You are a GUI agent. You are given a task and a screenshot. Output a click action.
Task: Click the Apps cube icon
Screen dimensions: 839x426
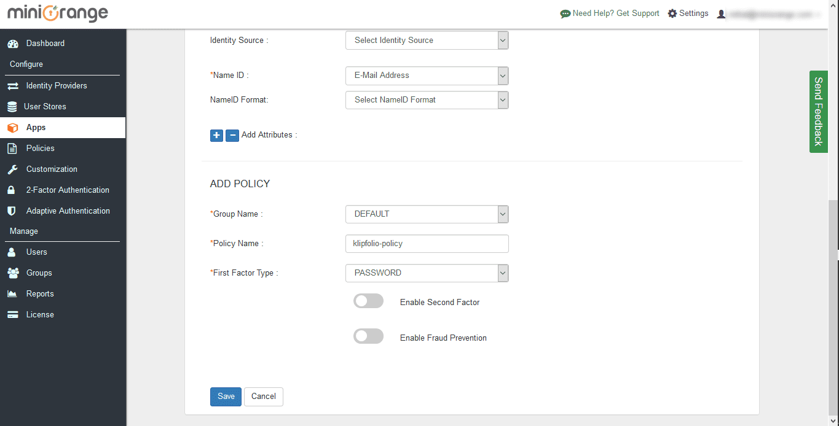(12, 128)
